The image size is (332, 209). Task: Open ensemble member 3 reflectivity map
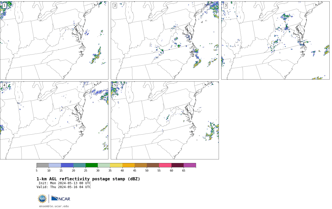point(275,40)
